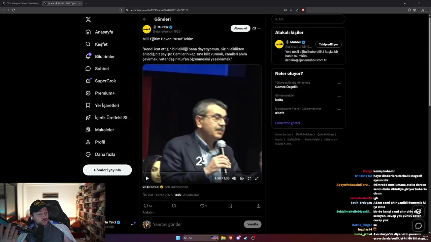The height and width of the screenshot is (242, 431).
Task: Switch to first browser tab 'Boşuna Tıklama'
Action: coord(22,3)
